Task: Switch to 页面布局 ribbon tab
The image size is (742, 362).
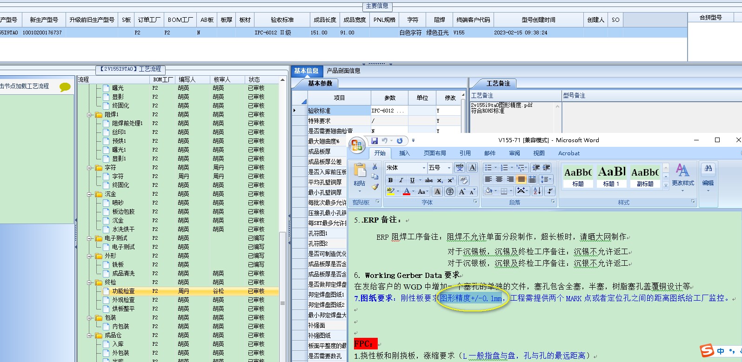Action: [x=435, y=153]
